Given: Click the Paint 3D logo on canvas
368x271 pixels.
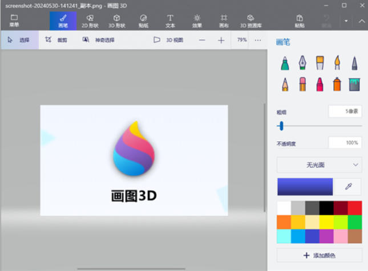Looking at the screenshot, I should (x=134, y=149).
